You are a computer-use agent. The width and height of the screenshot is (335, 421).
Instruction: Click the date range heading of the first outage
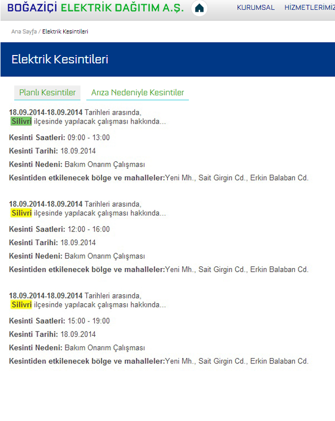(x=46, y=112)
